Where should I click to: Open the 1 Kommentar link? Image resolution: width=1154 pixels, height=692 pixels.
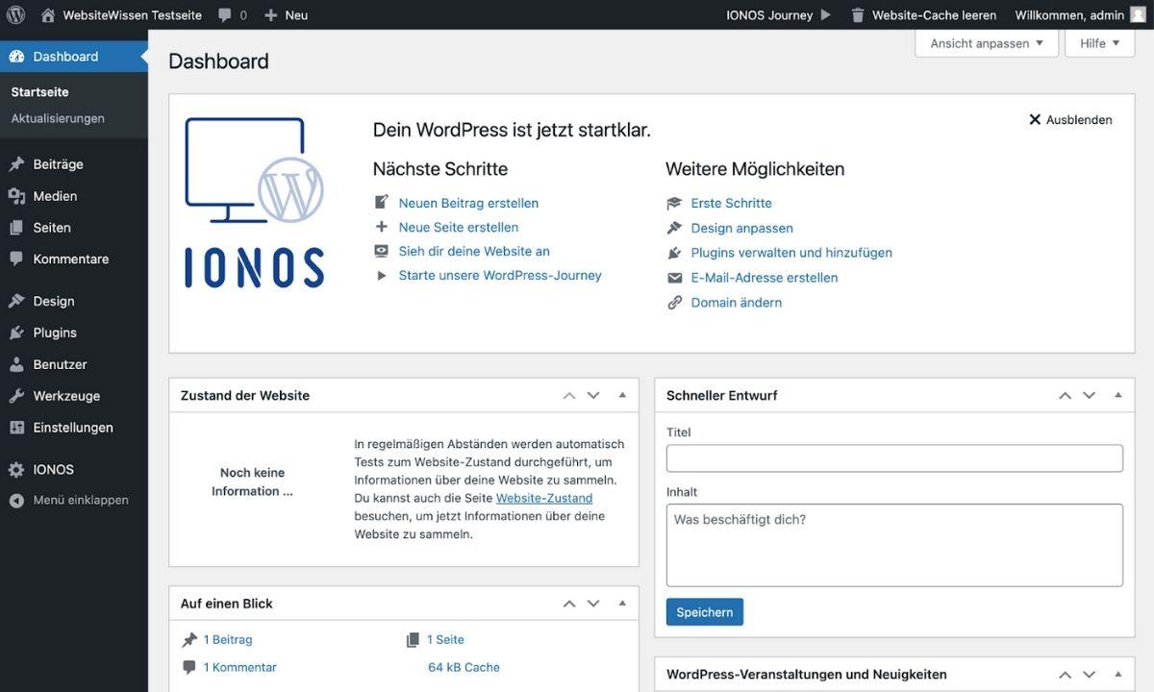pyautogui.click(x=239, y=668)
